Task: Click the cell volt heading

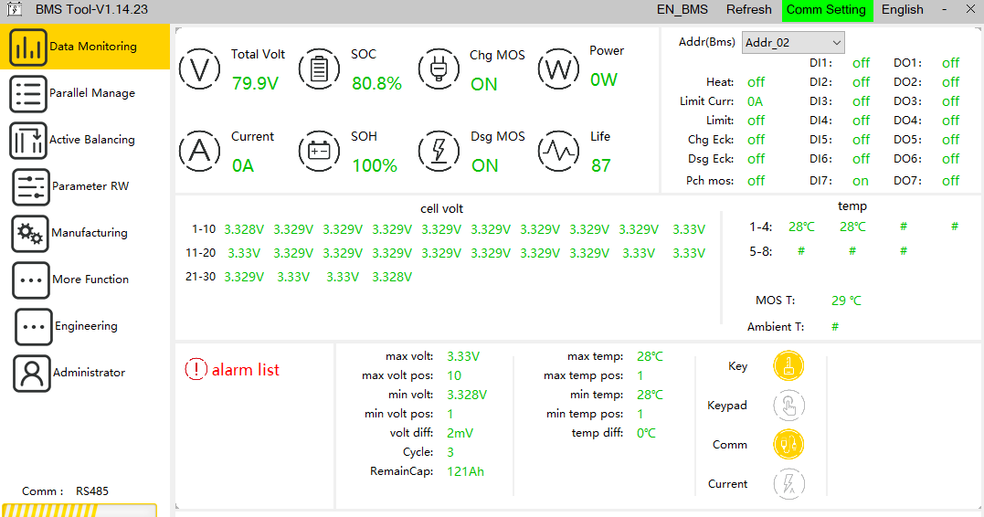Action: pyautogui.click(x=442, y=208)
